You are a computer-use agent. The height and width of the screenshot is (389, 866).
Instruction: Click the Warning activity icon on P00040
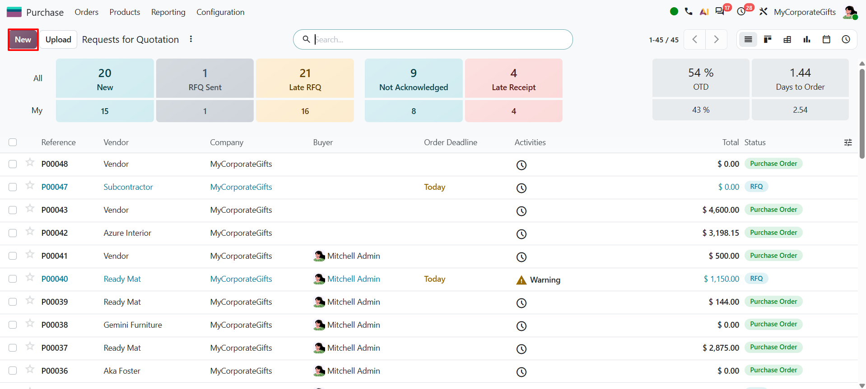[x=521, y=280]
